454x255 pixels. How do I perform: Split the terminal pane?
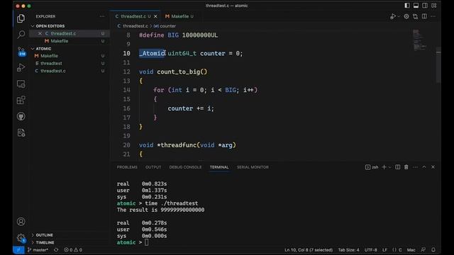[x=397, y=167]
